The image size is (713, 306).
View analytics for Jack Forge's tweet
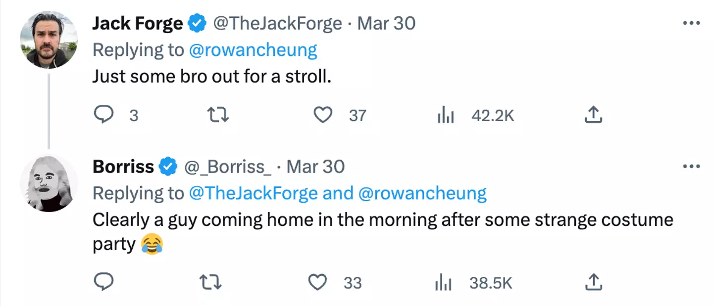446,115
